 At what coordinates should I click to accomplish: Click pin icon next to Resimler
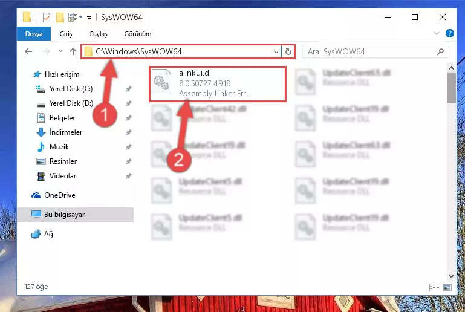128,161
